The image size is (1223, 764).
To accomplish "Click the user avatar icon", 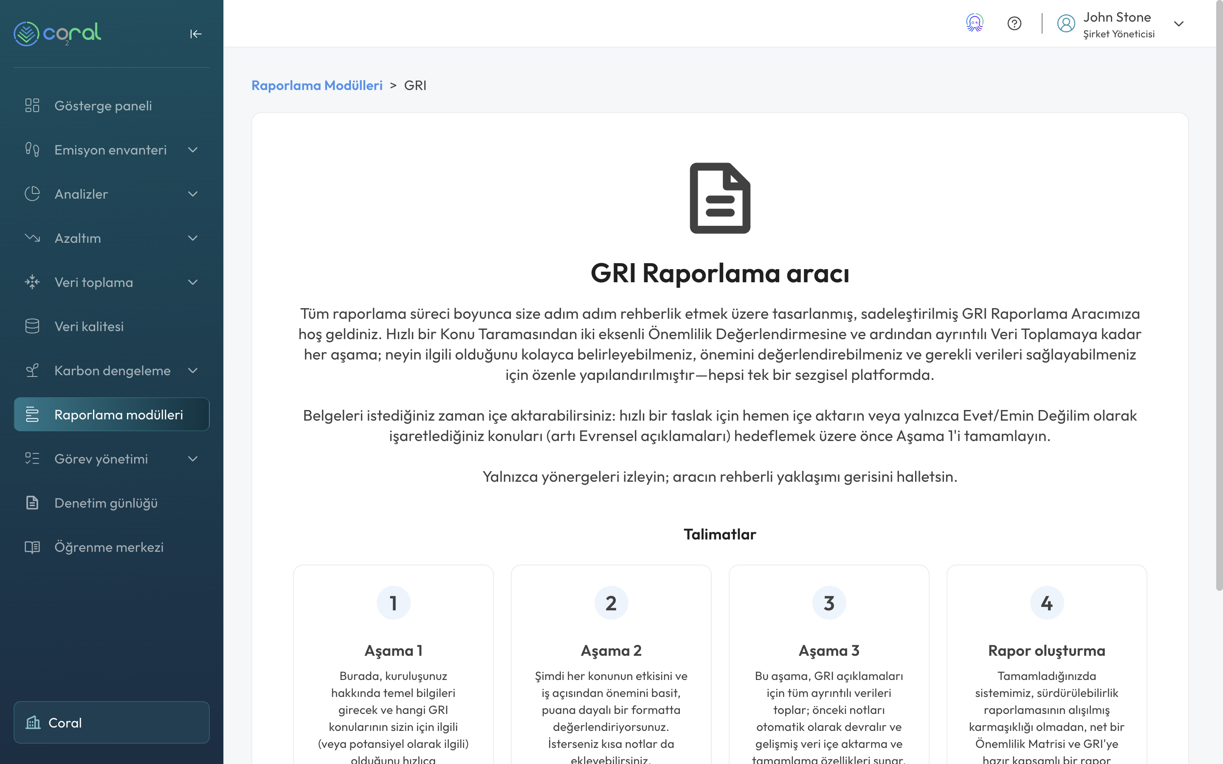I will (x=1066, y=24).
